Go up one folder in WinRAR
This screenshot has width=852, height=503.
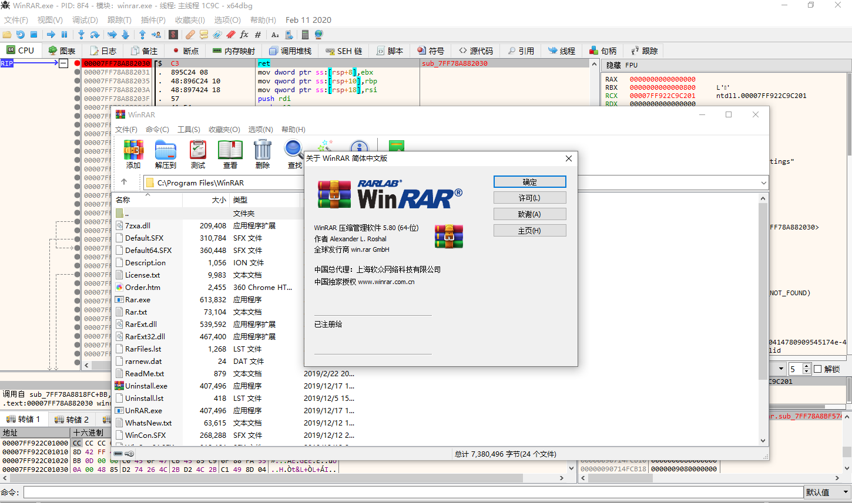124,182
